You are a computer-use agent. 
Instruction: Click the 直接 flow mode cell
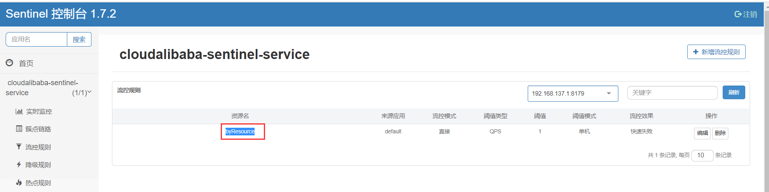[x=444, y=131]
